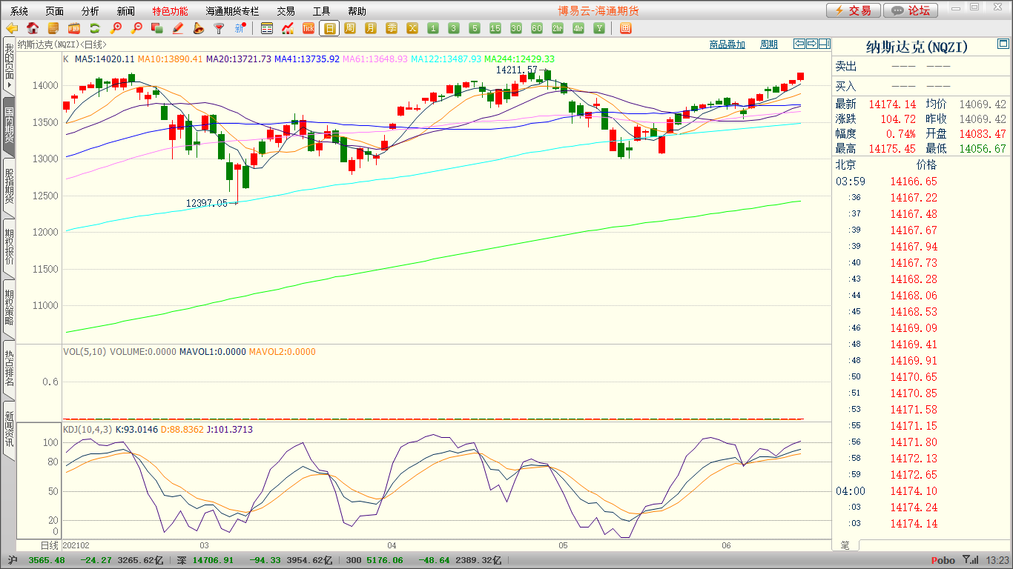
Task: Expand the 我的页面 side tab
Action: click(9, 66)
